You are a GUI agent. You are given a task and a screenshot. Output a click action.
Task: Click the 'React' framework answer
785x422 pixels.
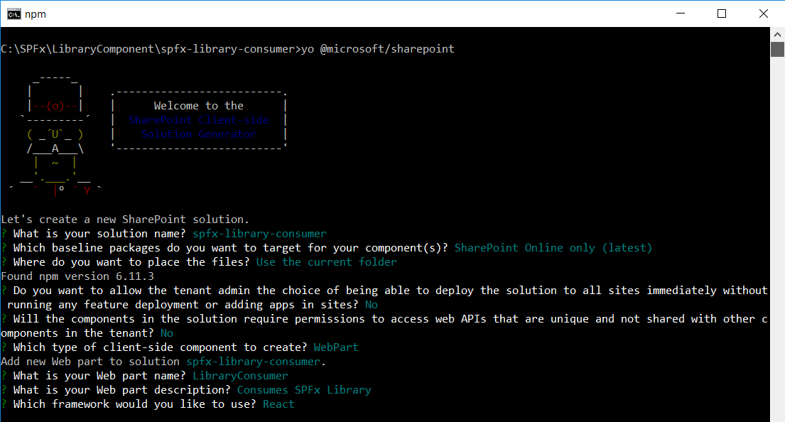click(x=279, y=404)
